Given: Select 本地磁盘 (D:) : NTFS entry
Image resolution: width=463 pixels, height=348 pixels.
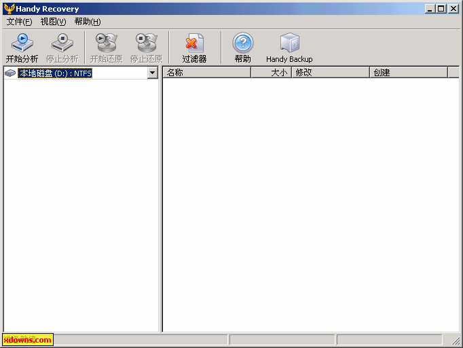Looking at the screenshot, I should click(x=55, y=73).
